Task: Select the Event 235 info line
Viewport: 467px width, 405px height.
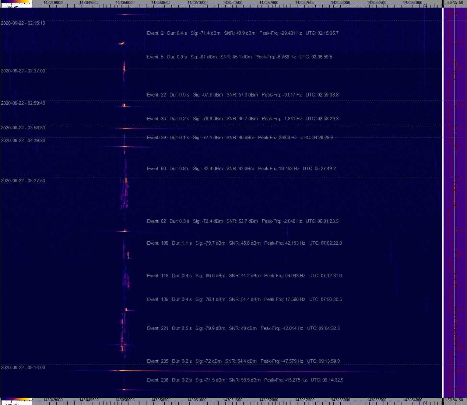Action: [x=243, y=361]
